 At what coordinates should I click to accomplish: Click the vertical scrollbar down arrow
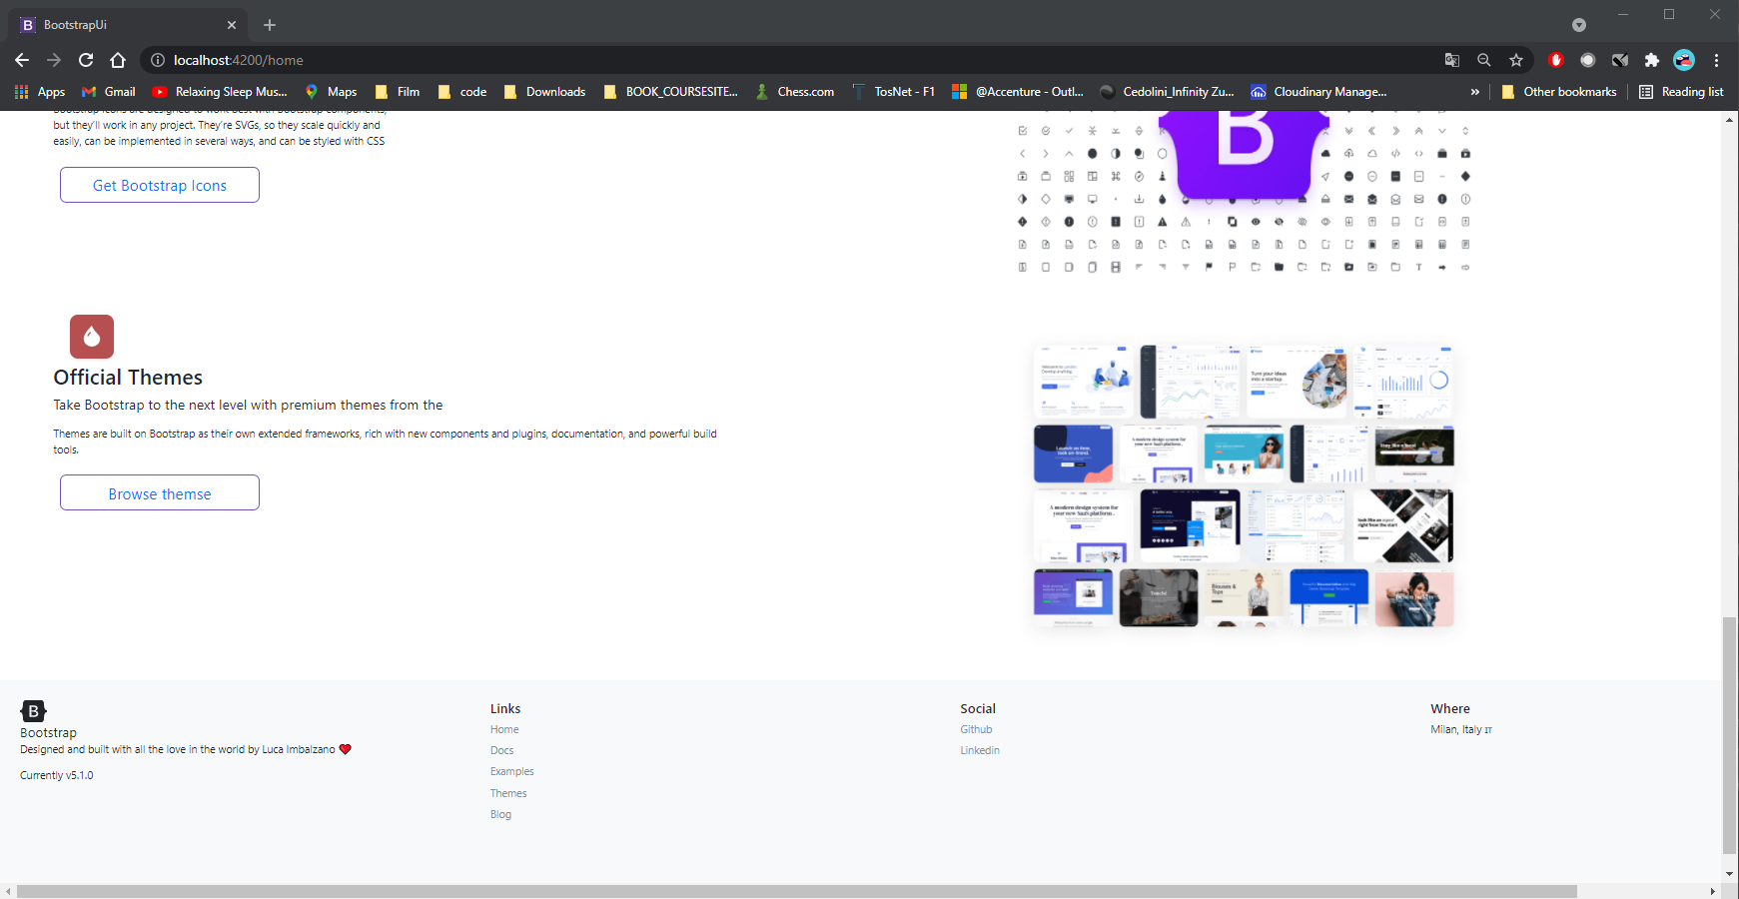[x=1730, y=874]
